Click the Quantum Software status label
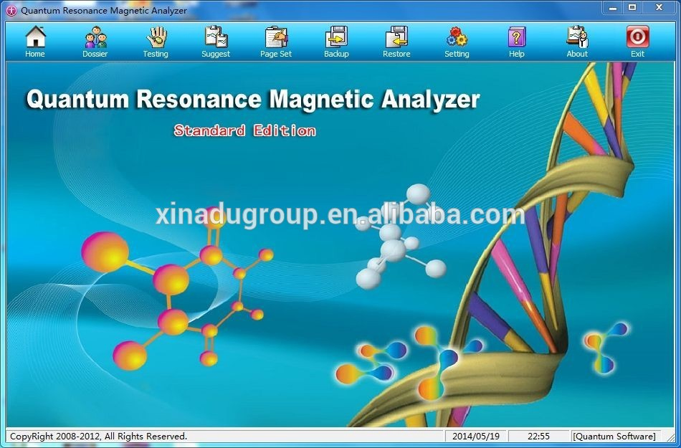Image resolution: width=681 pixels, height=448 pixels. coord(614,436)
